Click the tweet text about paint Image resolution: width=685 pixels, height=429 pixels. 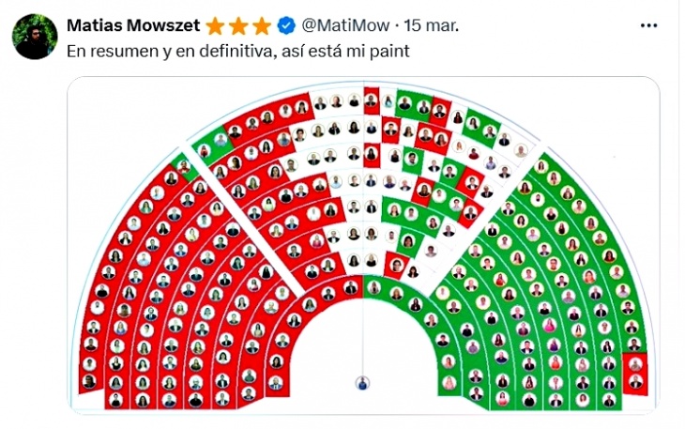[x=238, y=51]
